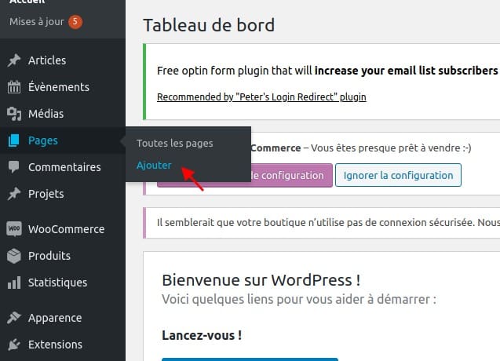Follow the Peter's Login Redirect recommendation link
Screen dimensions: 500x361
pyautogui.click(x=261, y=97)
